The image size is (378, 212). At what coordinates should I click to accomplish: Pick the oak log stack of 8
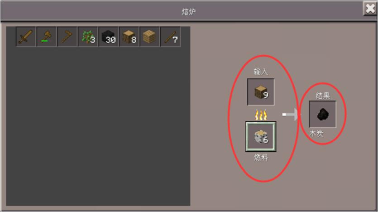click(129, 37)
